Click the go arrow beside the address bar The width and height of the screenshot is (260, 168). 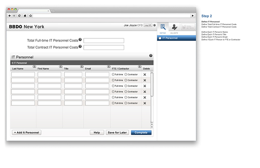(193, 16)
